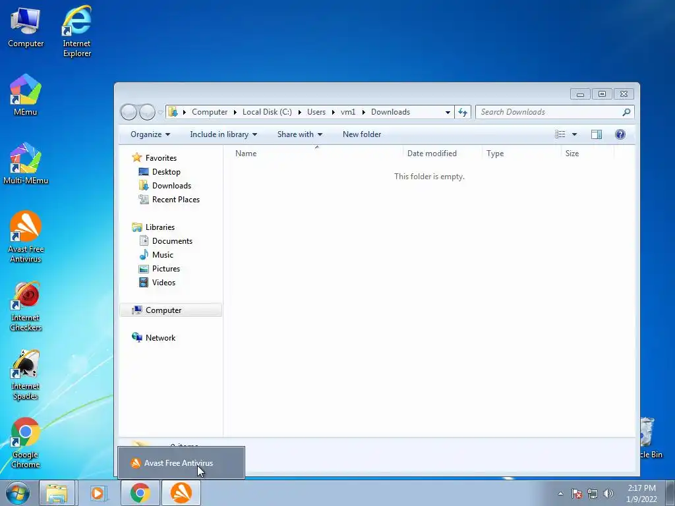Click the Recycle Bin desktop icon
The height and width of the screenshot is (506, 675).
[x=650, y=438]
